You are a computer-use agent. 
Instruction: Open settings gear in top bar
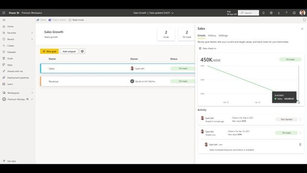tap(271, 13)
